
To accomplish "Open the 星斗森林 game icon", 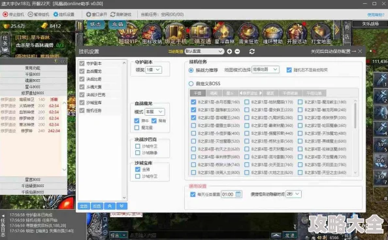I will [x=224, y=33].
